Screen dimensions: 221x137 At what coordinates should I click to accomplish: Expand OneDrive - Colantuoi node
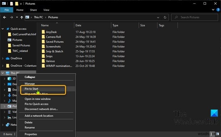(3, 66)
